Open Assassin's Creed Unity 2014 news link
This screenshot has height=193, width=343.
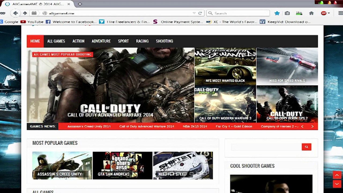[x=89, y=127]
